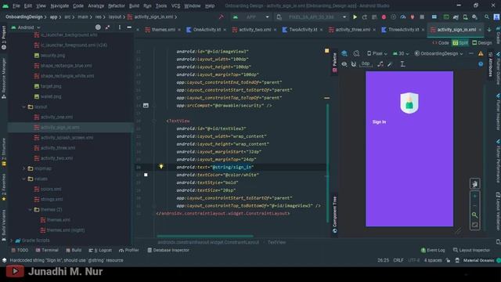Open the Terminal tool window
Image resolution: width=501 pixels, height=282 pixels.
pyautogui.click(x=47, y=250)
